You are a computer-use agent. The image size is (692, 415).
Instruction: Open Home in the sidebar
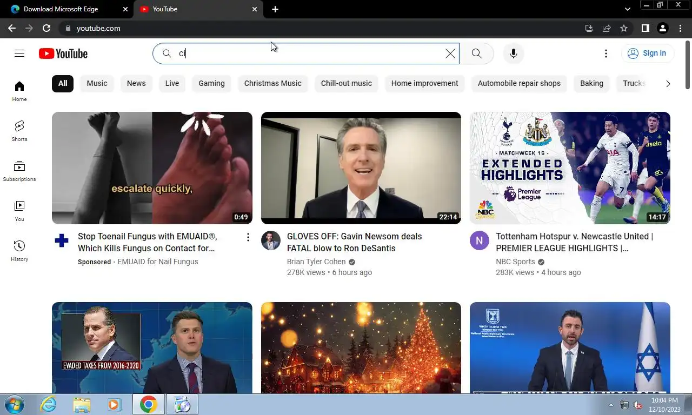coord(19,91)
